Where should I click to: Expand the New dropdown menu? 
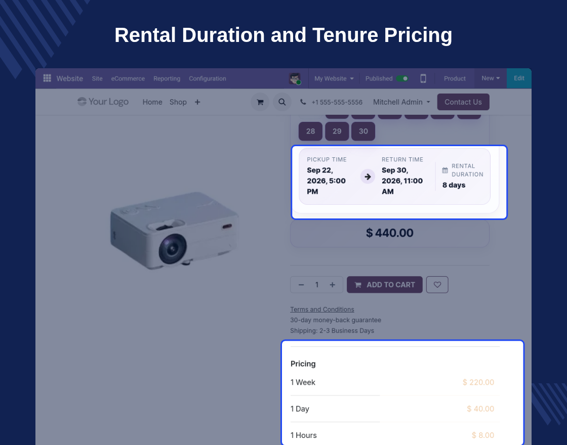tap(491, 78)
